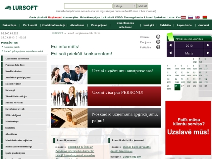Screen dimensions: 212x159
Task: Open Dažādi reģistri sidebar item
Action: [24, 84]
